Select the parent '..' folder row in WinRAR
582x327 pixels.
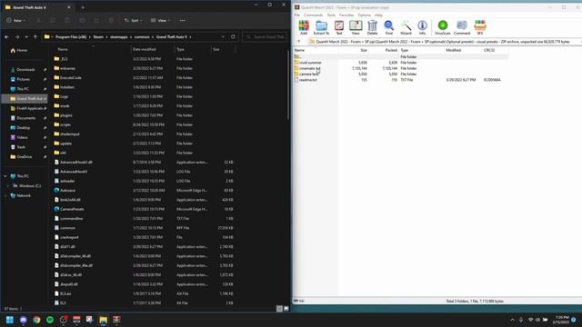[401, 56]
